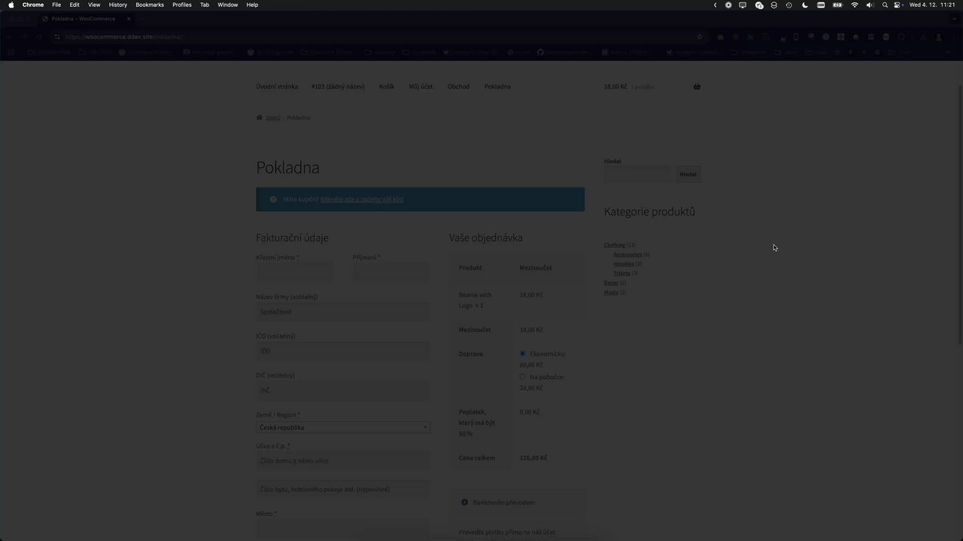Toggle the Focus moon icon
The image size is (963, 541).
point(805,5)
